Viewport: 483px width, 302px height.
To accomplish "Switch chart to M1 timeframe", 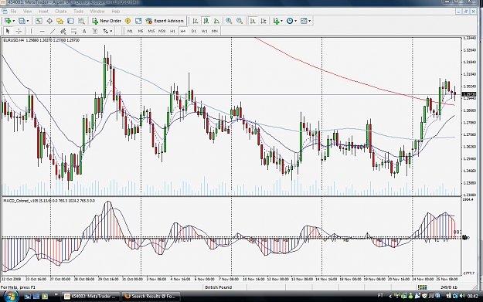I will [130, 31].
